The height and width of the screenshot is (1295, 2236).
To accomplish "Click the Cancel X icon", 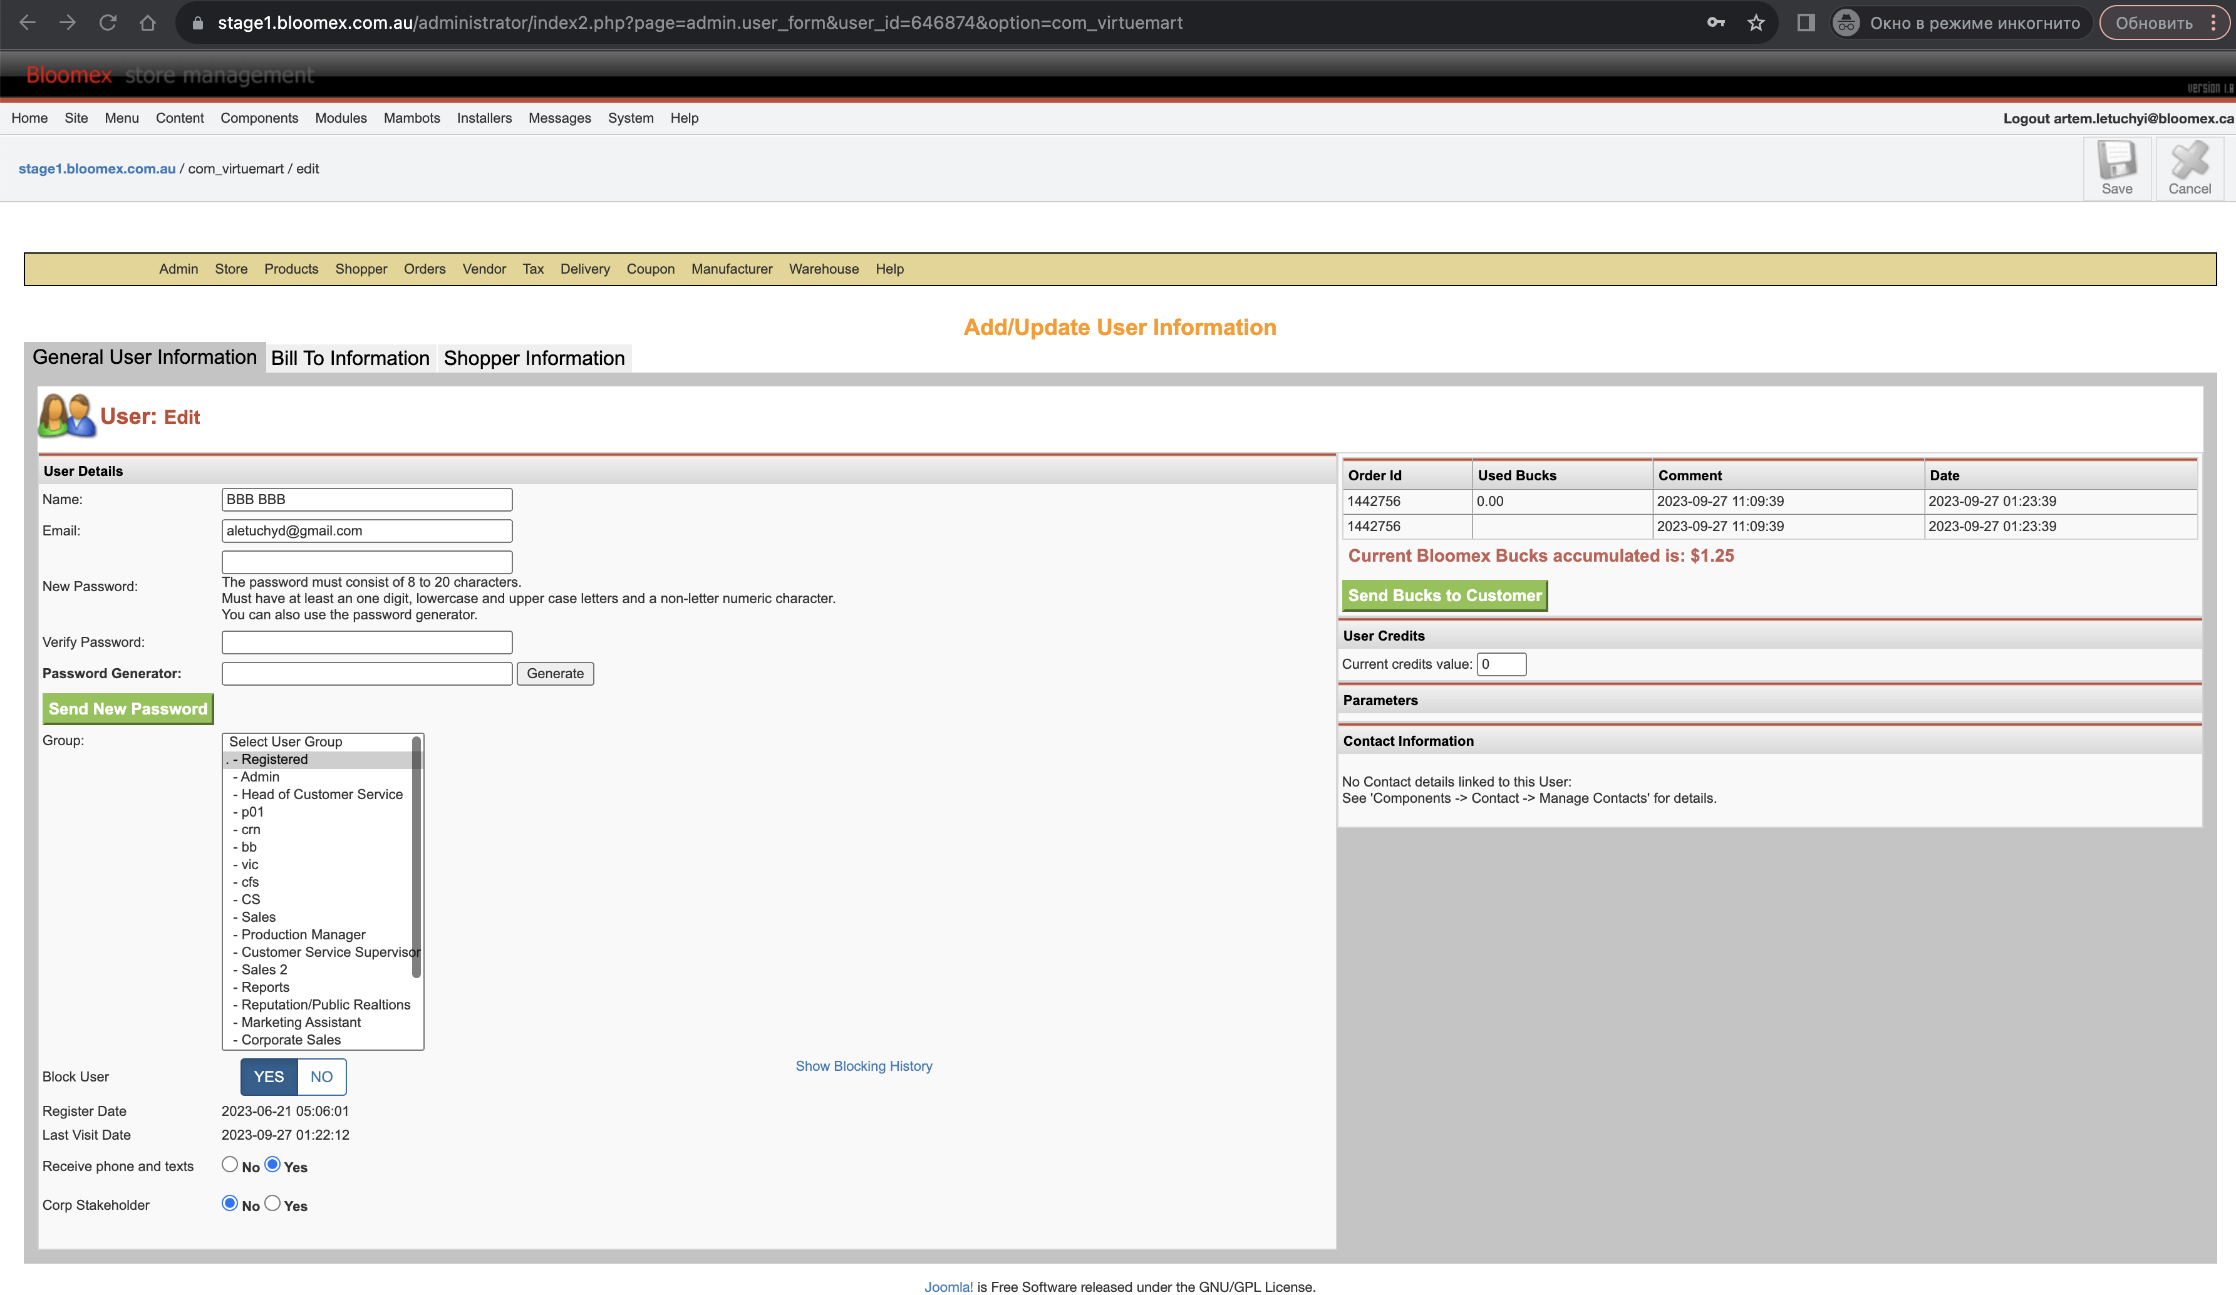I will point(2189,162).
